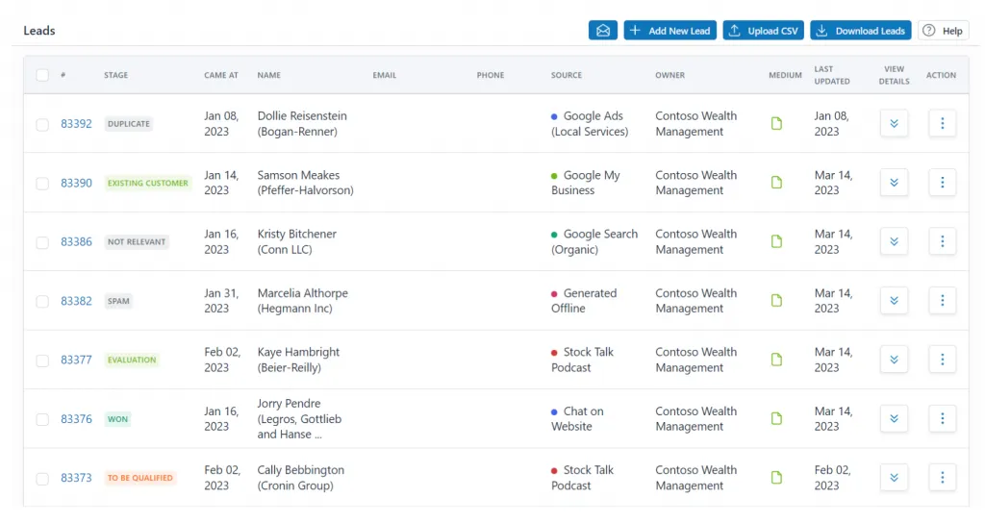Click the SPAM stage badge
The height and width of the screenshot is (523, 985).
[118, 301]
